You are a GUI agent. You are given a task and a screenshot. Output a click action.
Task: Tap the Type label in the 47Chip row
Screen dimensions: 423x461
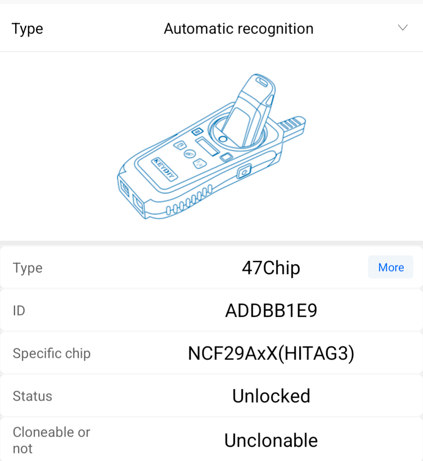pos(28,268)
